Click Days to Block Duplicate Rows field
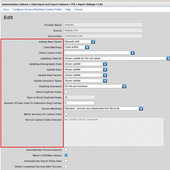The width and height of the screenshot is (170, 170). coord(79,97)
